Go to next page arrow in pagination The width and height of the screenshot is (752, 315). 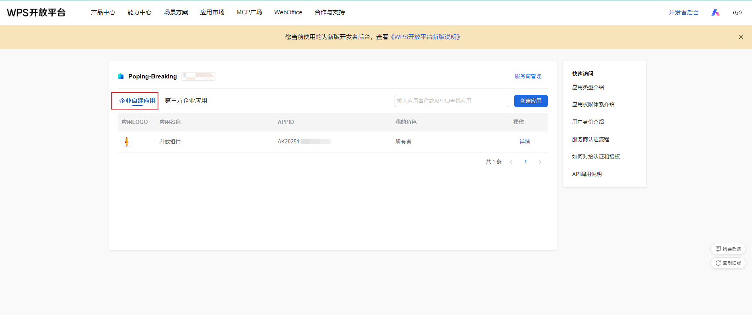tap(540, 162)
